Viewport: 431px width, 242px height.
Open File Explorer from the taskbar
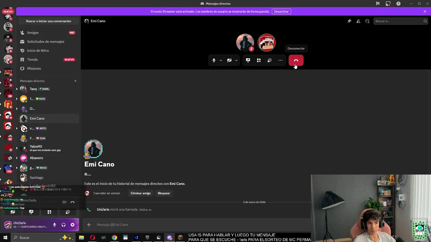tap(81, 238)
